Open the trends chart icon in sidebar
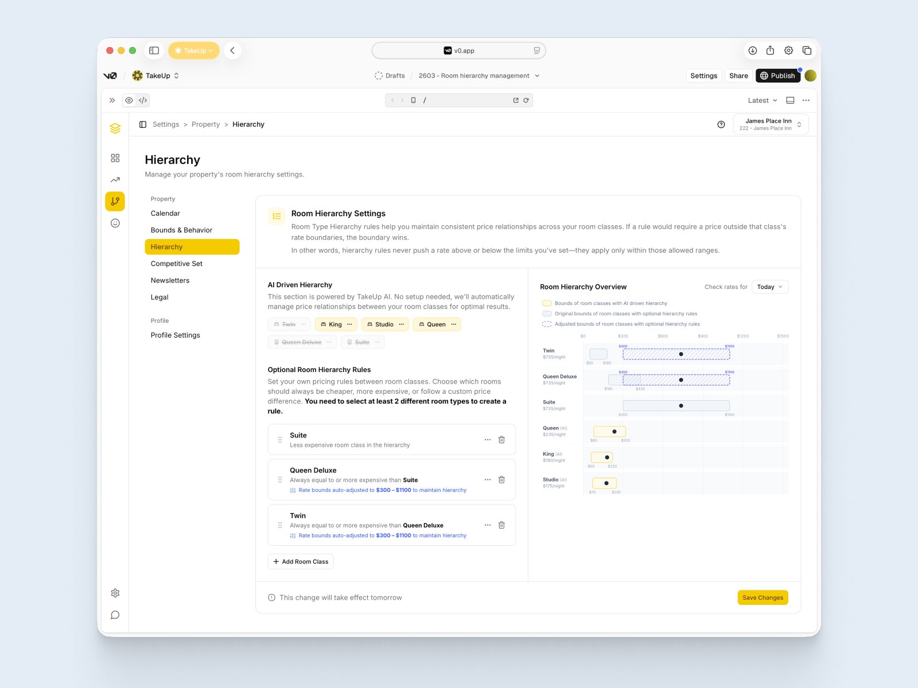 115,179
